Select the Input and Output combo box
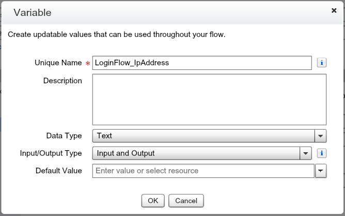The image size is (345, 216). click(196, 153)
